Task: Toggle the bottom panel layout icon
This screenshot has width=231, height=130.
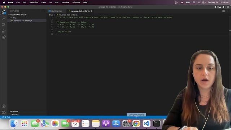Action: [x=220, y=7]
